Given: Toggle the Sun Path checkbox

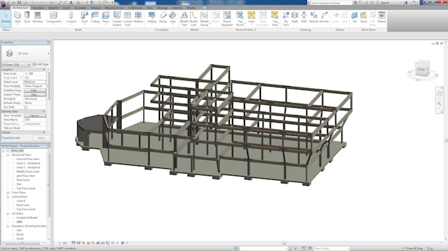Looking at the screenshot, I should pos(26,107).
